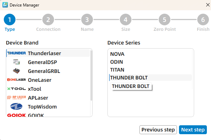Select NOVA in Device Series
The height and width of the screenshot is (140, 211).
pos(117,54)
